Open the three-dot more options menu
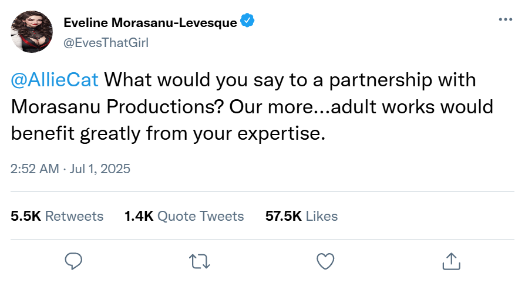Viewport: 525px width, 293px height. [505, 19]
